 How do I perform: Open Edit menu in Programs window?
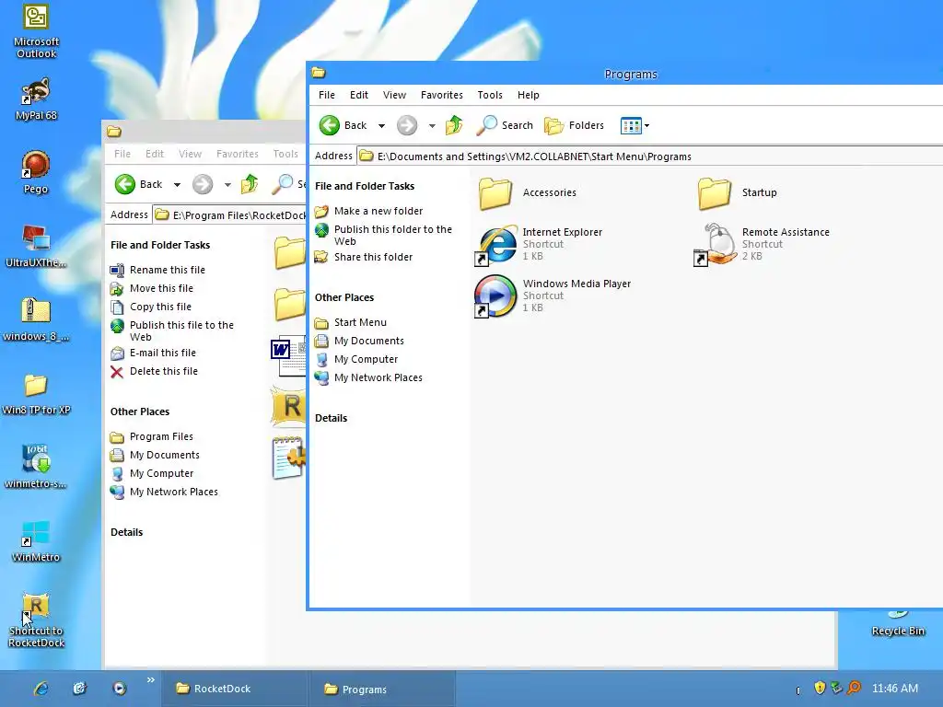click(359, 95)
